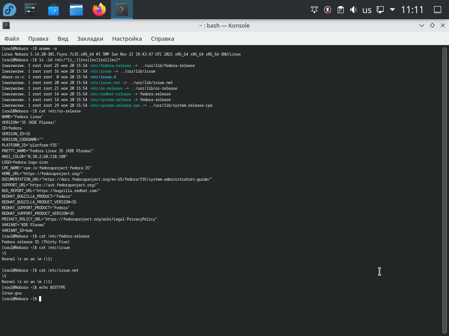Image resolution: width=449 pixels, height=336 pixels.
Task: Open the notifications bell in tray
Action: 314,10
